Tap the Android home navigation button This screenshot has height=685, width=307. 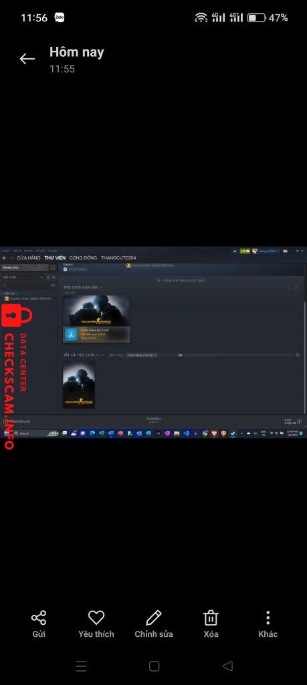tap(154, 666)
